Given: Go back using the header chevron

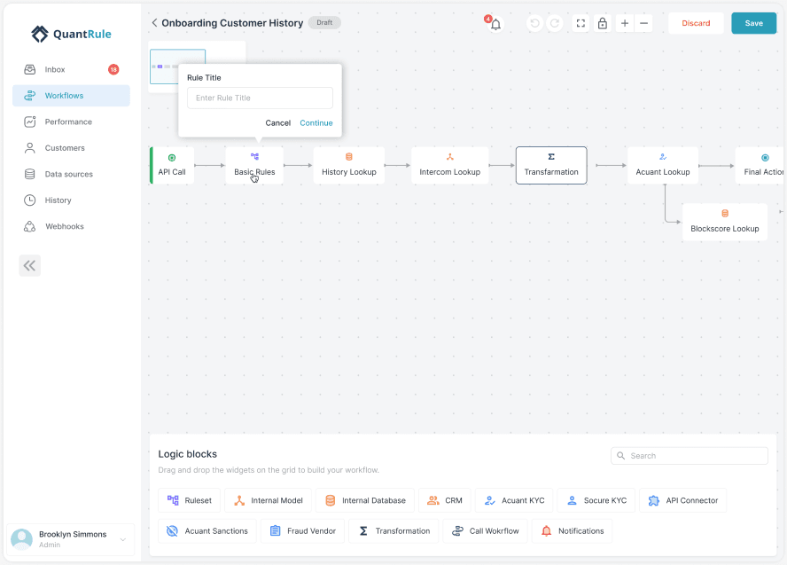Looking at the screenshot, I should [154, 22].
